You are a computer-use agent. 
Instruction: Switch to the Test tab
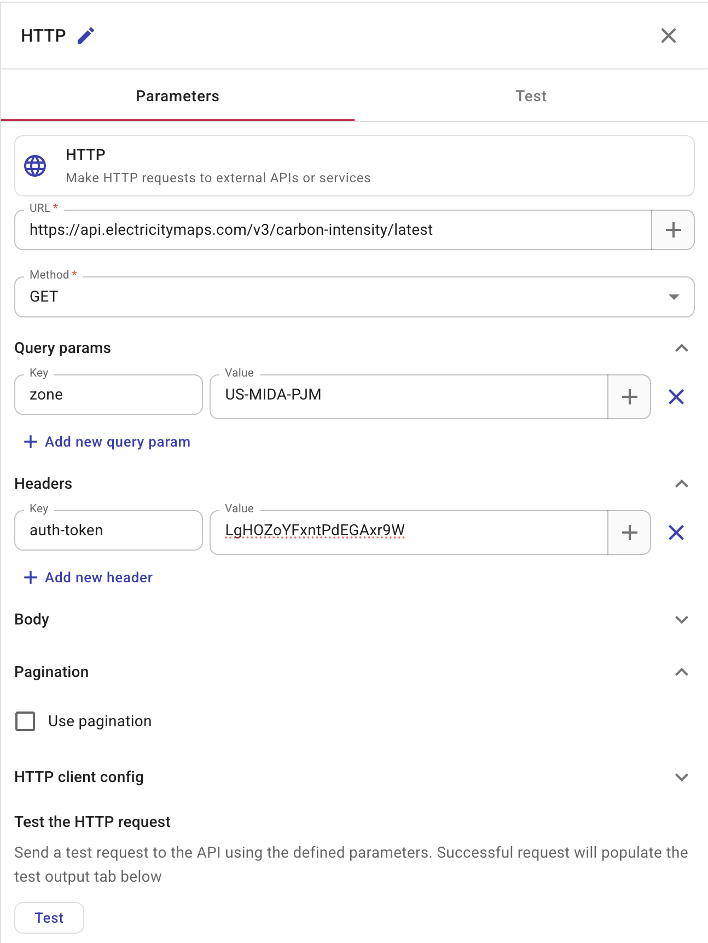click(530, 96)
